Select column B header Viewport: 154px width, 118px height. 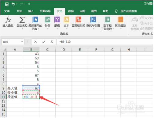(x=31, y=50)
